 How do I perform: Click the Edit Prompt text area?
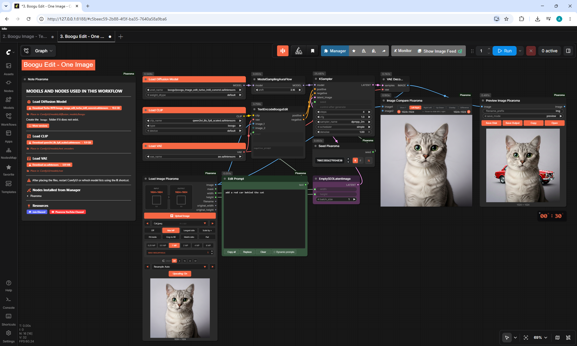point(264,219)
